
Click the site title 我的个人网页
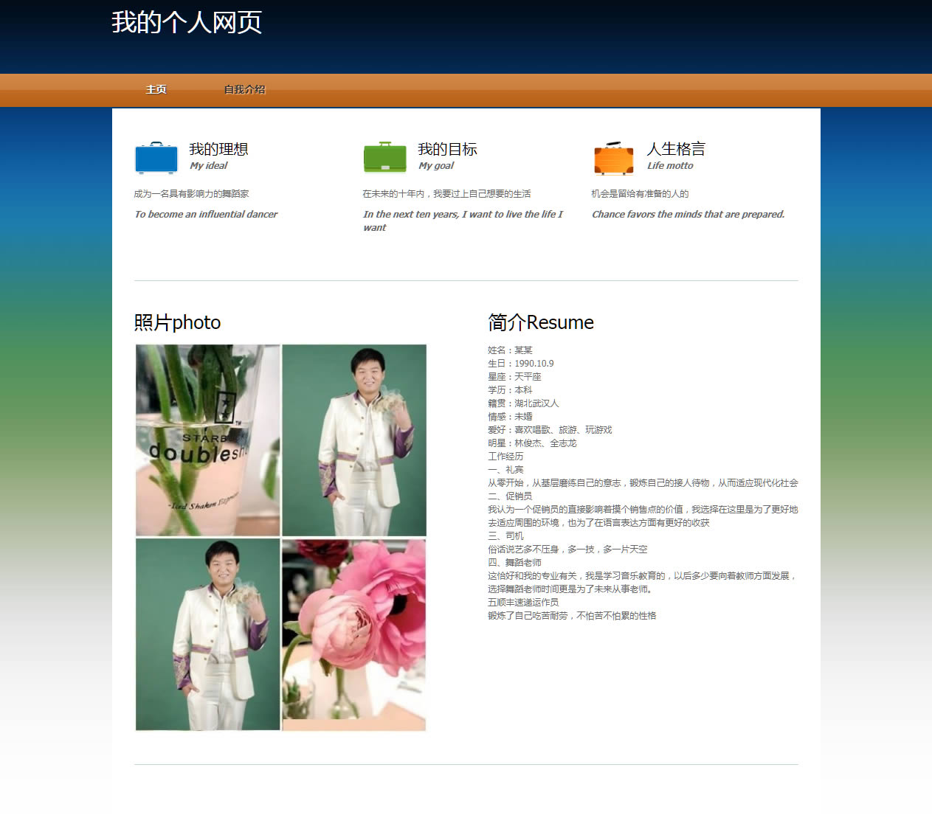(x=187, y=22)
